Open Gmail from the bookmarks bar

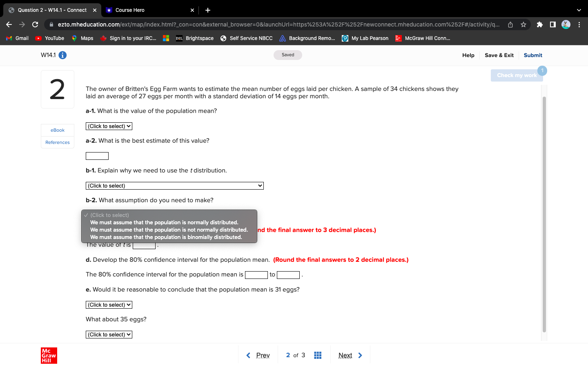tap(16, 38)
